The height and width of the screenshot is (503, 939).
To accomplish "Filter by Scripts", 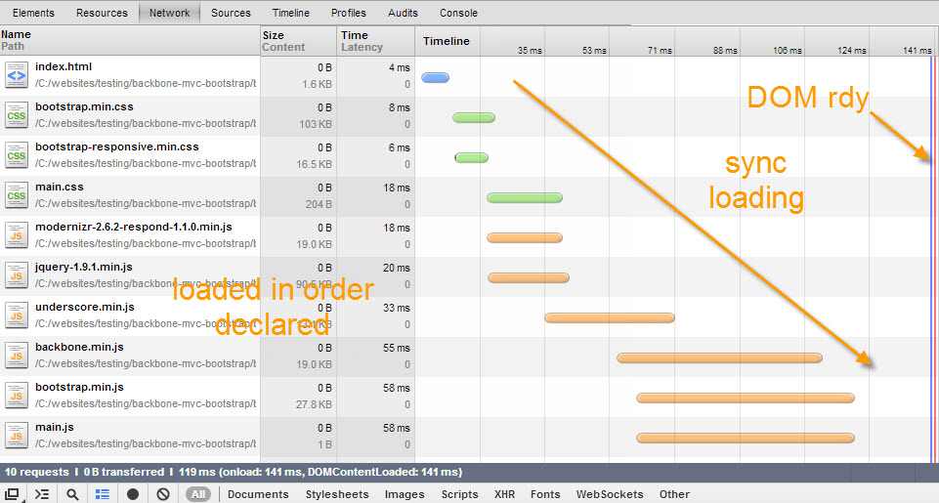I will tap(459, 494).
